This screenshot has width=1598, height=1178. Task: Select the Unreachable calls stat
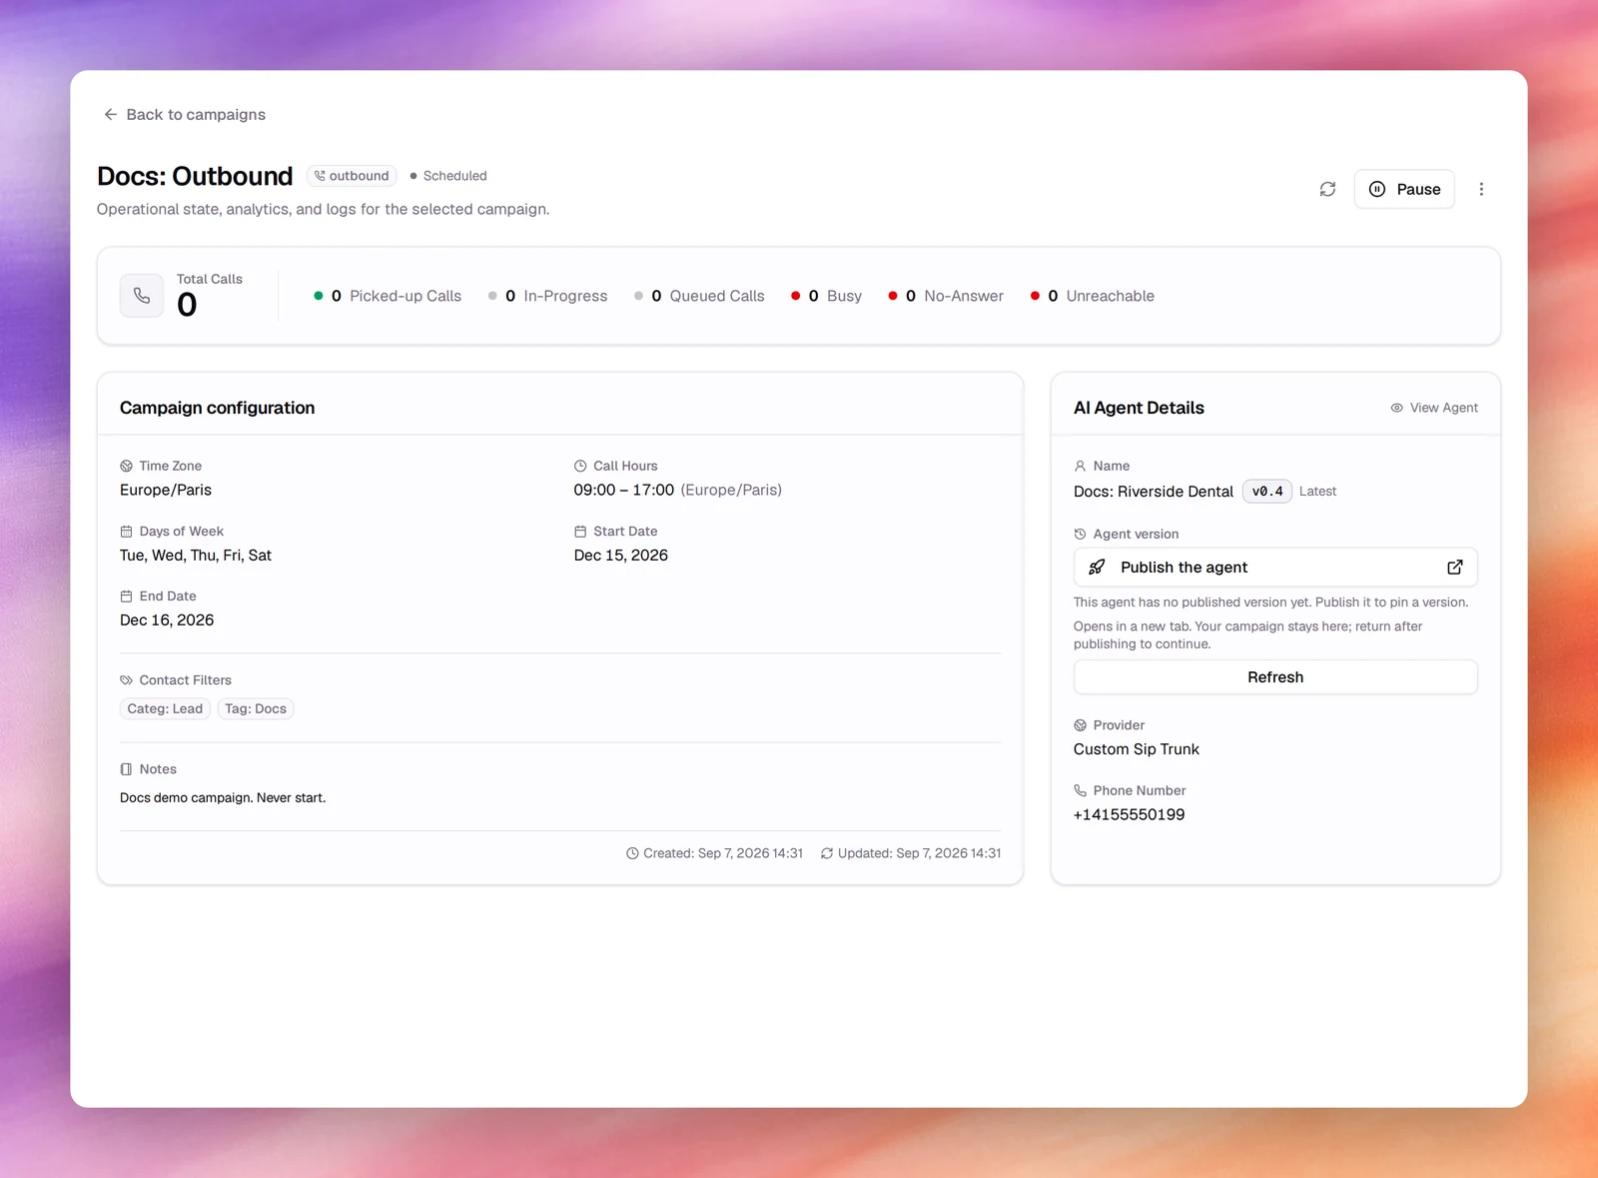point(1093,296)
